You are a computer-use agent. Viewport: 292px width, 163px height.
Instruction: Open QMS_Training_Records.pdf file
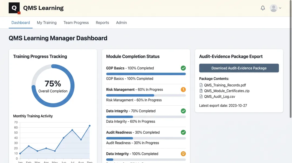pyautogui.click(x=225, y=85)
